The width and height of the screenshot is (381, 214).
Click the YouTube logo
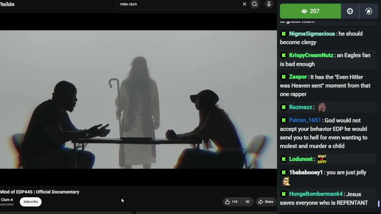(7, 4)
